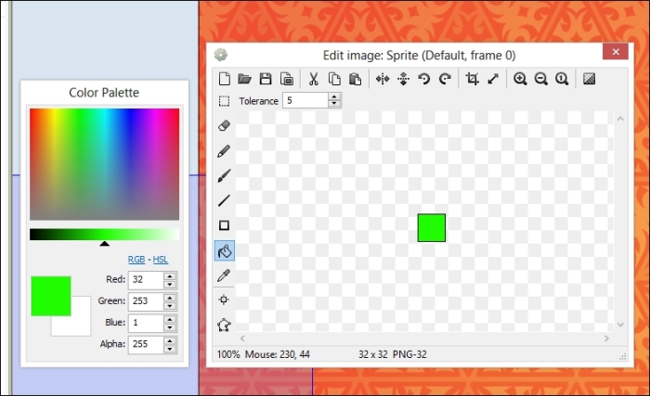This screenshot has width=650, height=396.
Task: Decrease the Alpha value
Action: pos(170,349)
